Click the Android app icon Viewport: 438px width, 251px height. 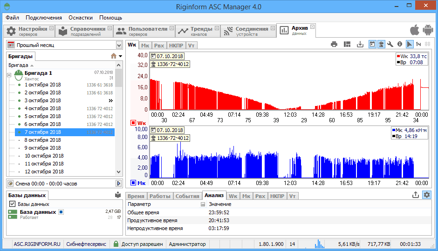(x=427, y=31)
